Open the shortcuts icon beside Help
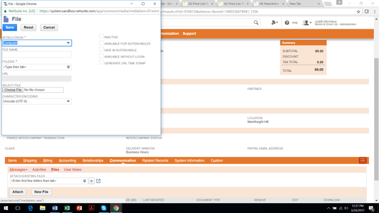Screen dimensions: 379x213 coord(274,22)
